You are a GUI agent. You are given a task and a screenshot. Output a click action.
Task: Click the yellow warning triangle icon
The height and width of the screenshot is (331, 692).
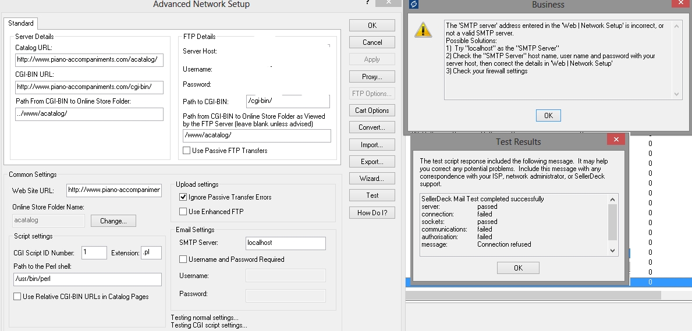pos(423,30)
